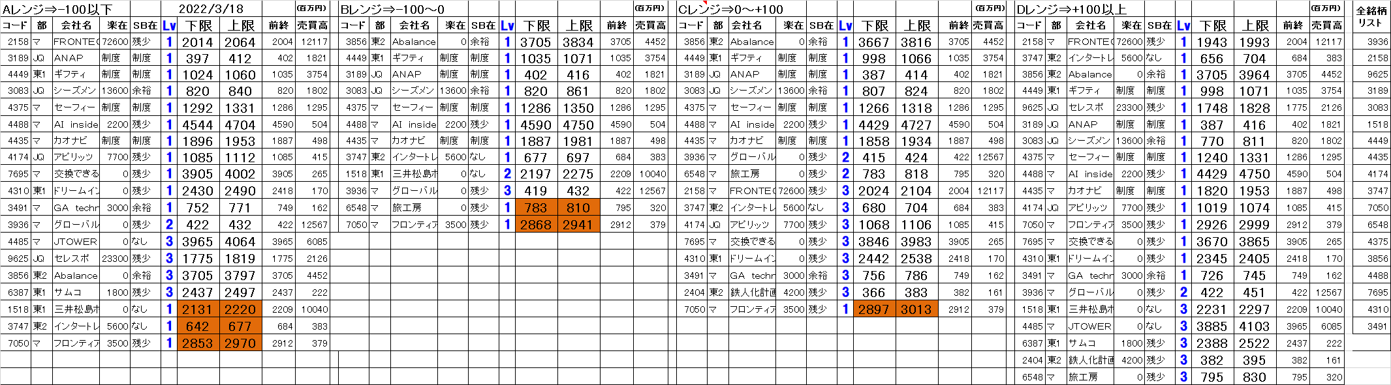Click the orange cell 2941
Image resolution: width=1391 pixels, height=385 pixels.
578,225
